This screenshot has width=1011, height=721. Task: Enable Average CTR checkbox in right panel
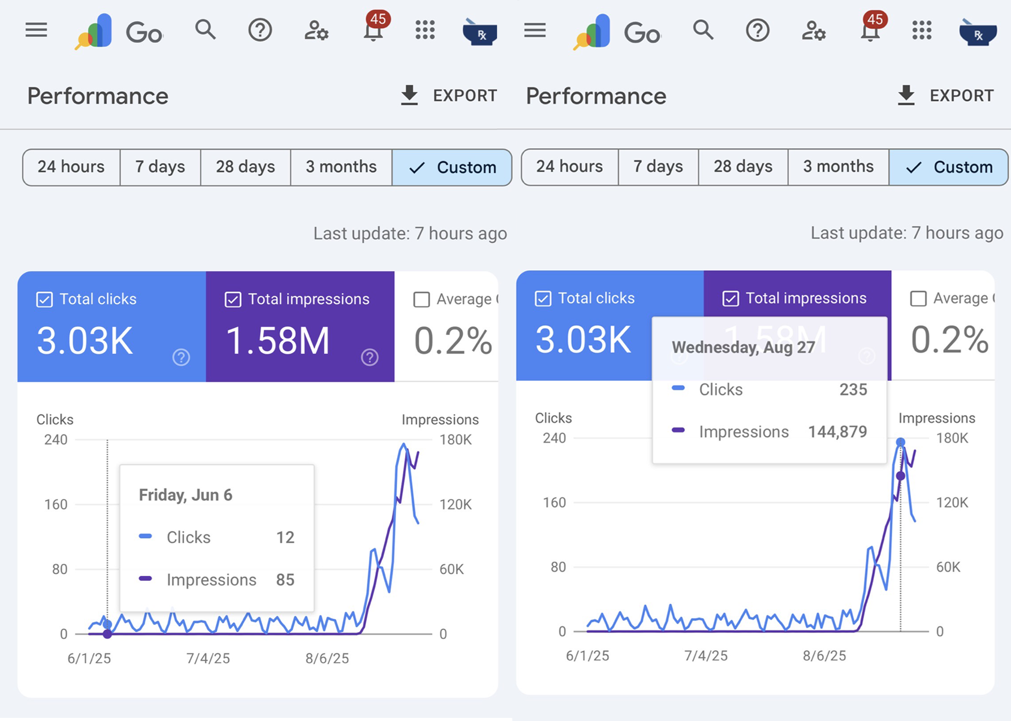(918, 298)
